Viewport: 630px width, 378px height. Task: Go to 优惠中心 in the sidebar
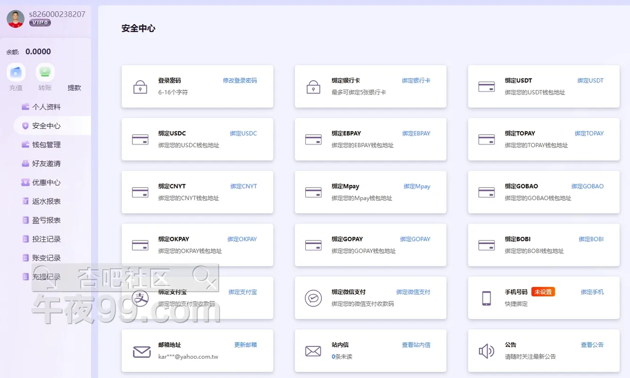46,182
